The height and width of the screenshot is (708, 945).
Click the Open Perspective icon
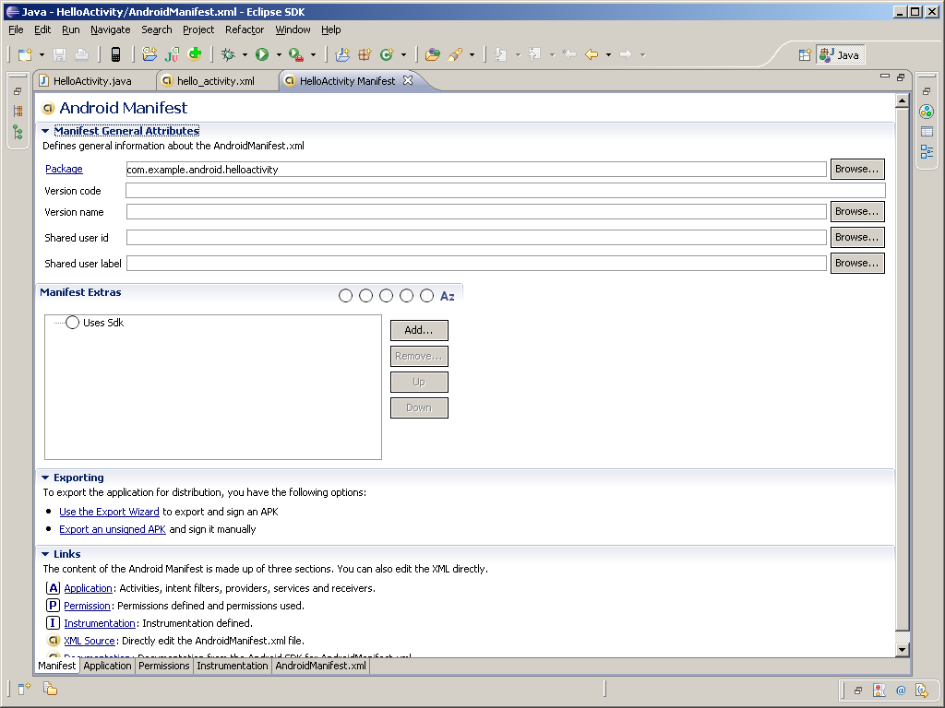click(x=805, y=55)
